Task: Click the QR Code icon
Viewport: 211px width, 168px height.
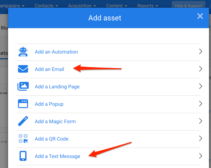Action: (23, 139)
